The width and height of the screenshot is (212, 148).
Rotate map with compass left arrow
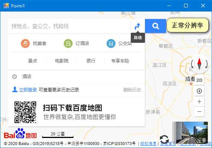[192, 64]
